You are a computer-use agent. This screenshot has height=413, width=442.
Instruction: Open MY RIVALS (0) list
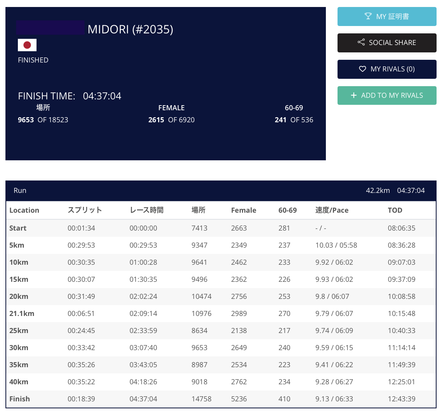tap(387, 69)
